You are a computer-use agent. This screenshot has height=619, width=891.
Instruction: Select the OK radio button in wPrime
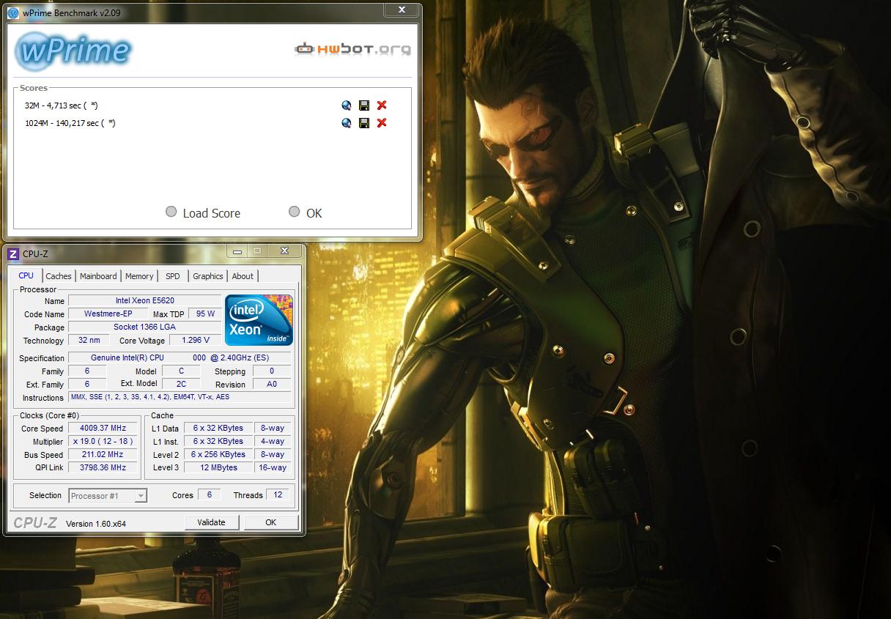(295, 212)
